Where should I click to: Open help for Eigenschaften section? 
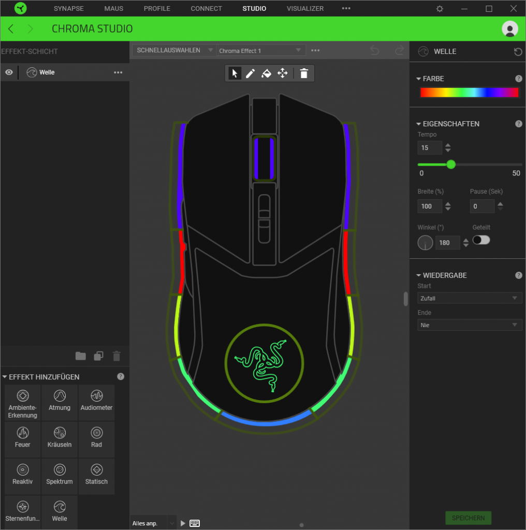pyautogui.click(x=519, y=124)
